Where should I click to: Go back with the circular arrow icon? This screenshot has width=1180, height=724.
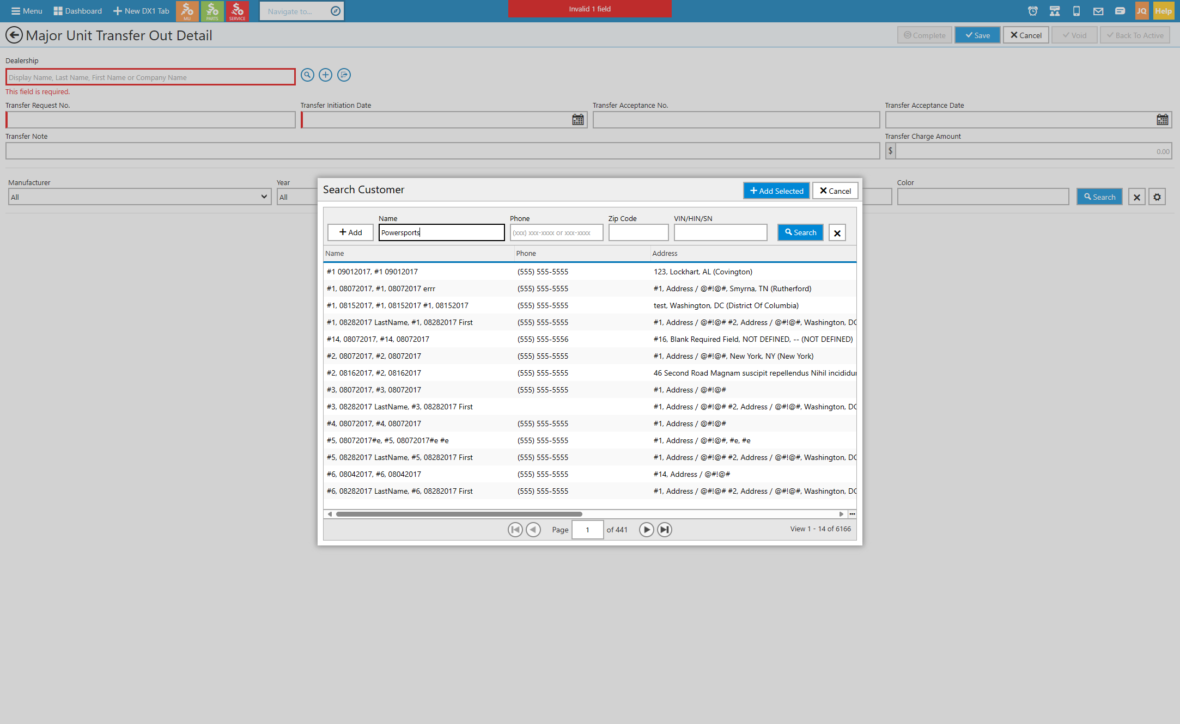[14, 35]
